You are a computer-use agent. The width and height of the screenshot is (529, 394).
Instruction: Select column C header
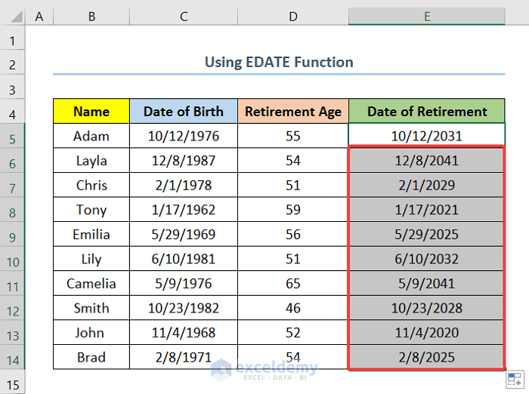click(x=184, y=16)
